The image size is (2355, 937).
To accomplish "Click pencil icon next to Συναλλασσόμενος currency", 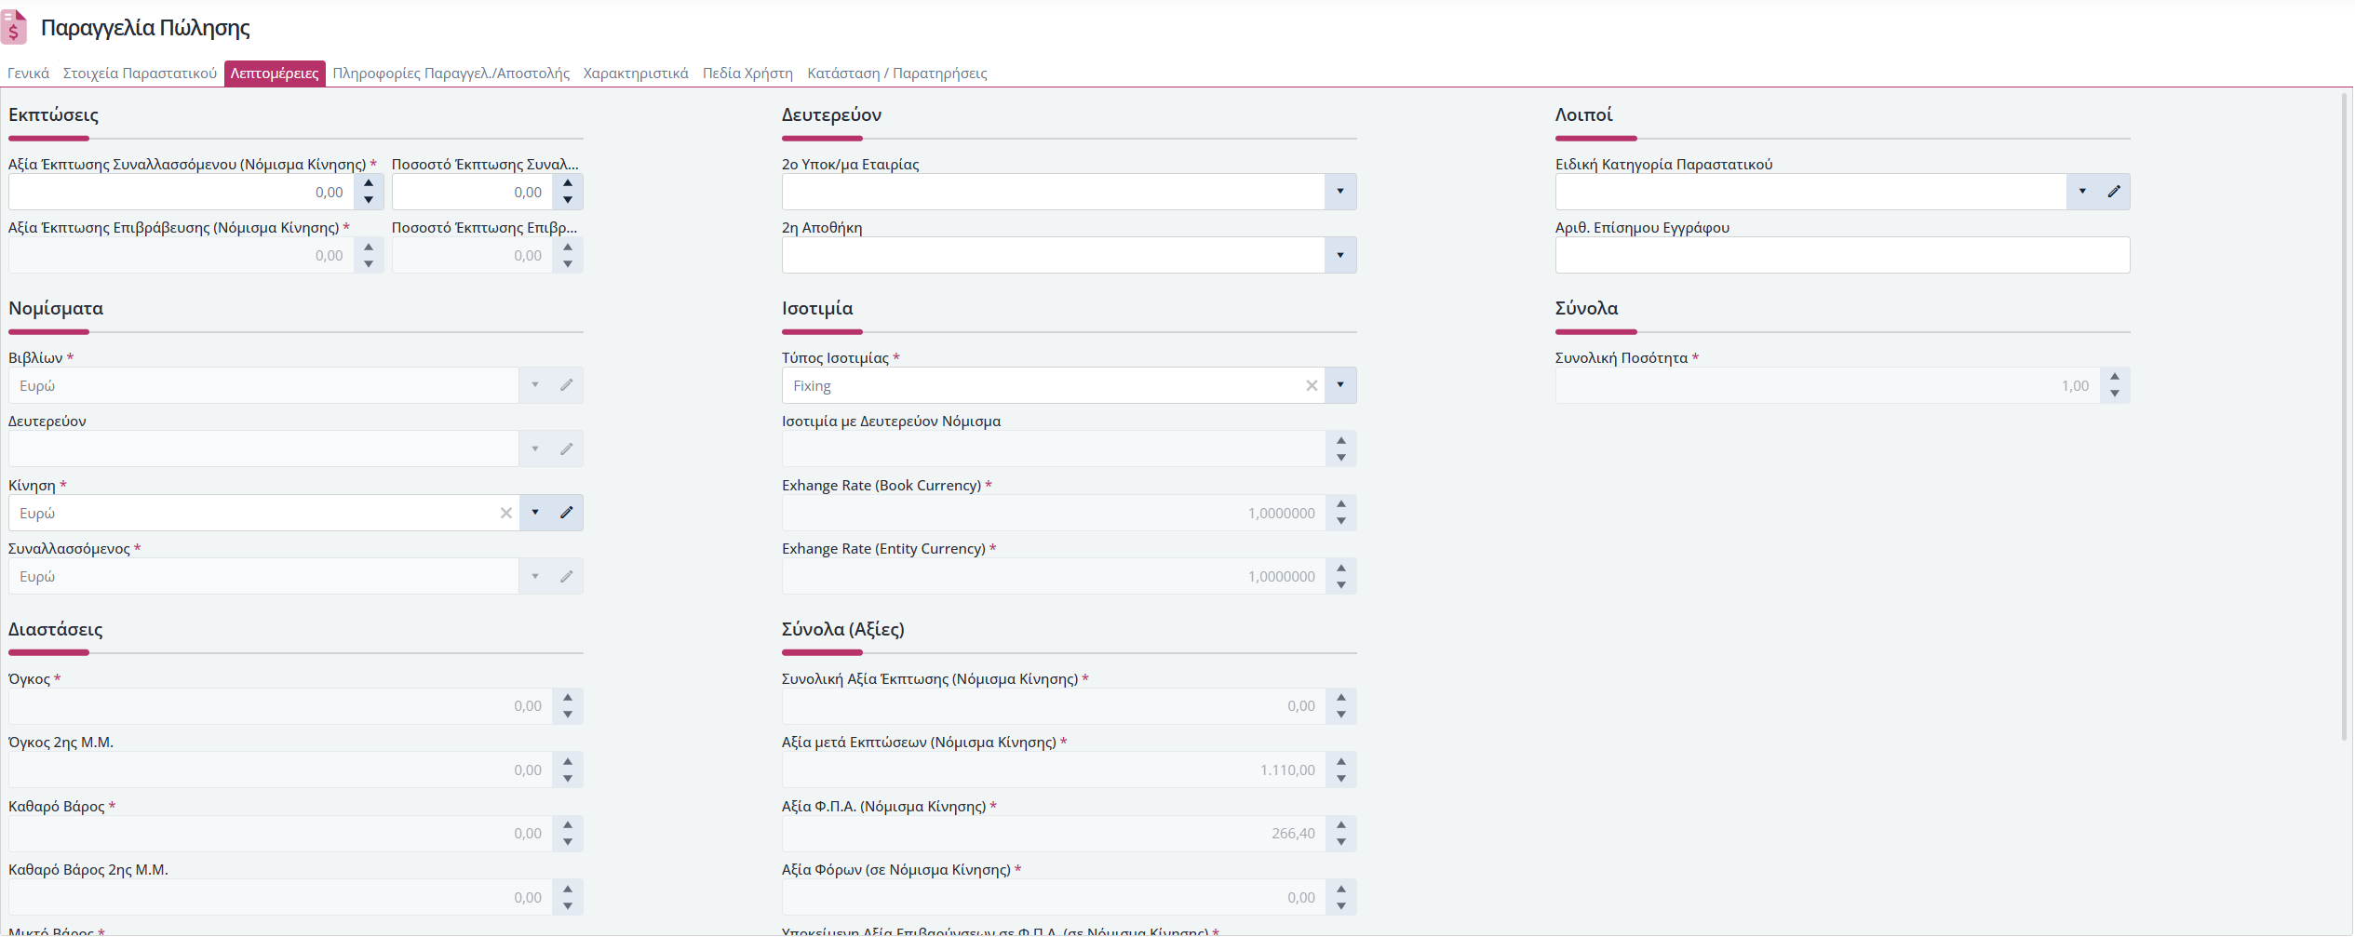I will coord(566,577).
